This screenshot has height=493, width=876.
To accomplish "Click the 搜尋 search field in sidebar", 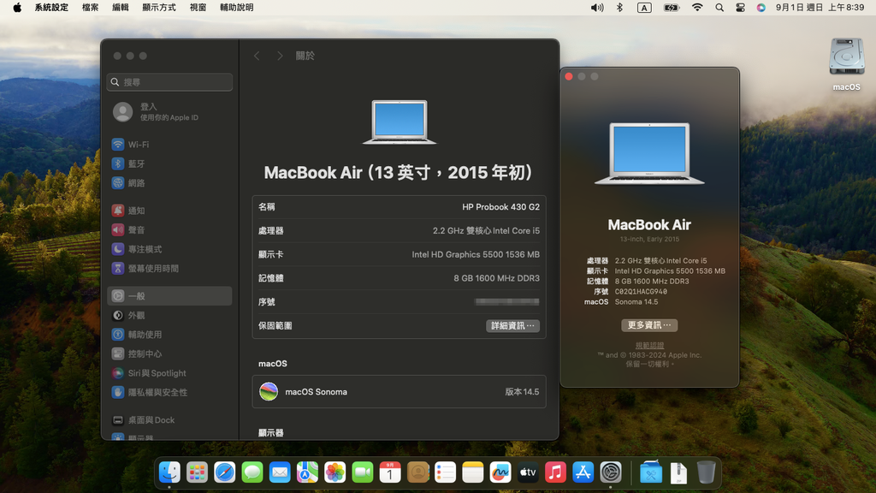I will (170, 82).
